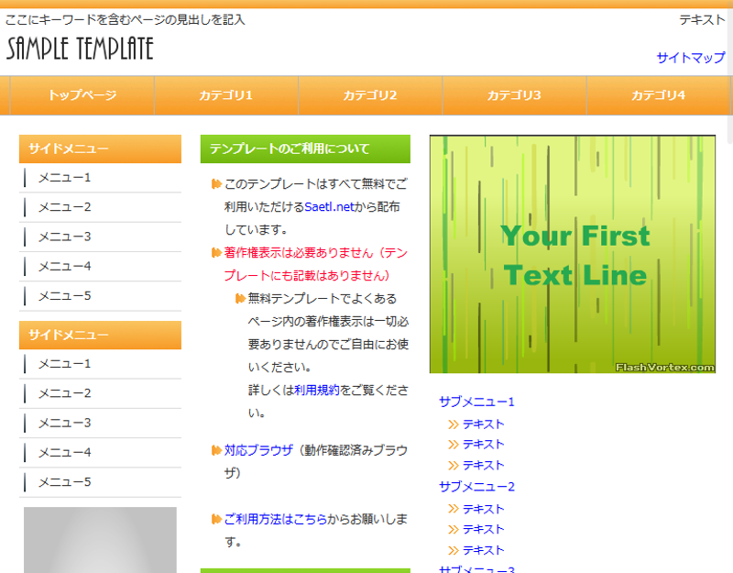The image size is (733, 573).
Task: Click the chevron icon beside first テキスト under サブメニュー2
Action: [453, 509]
